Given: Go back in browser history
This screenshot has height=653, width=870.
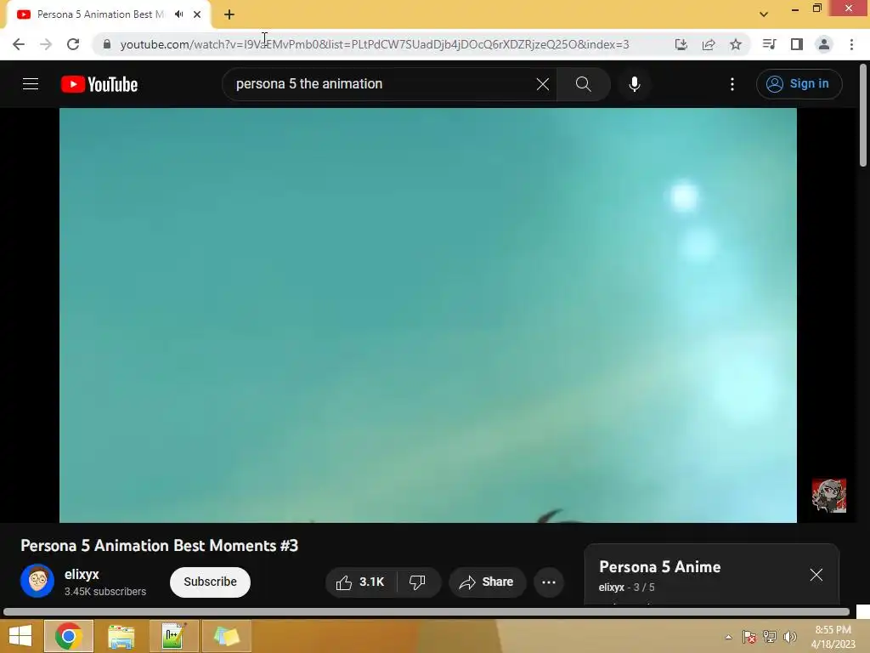Looking at the screenshot, I should click(x=19, y=44).
